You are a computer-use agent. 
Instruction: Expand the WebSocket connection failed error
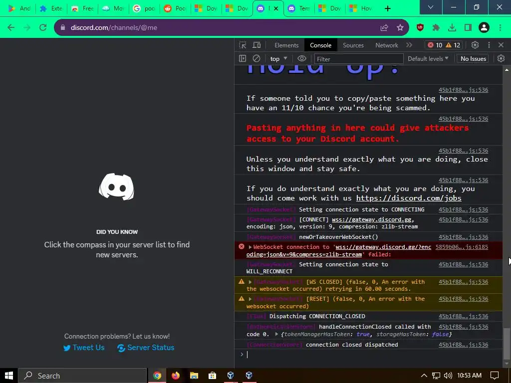[x=250, y=247]
